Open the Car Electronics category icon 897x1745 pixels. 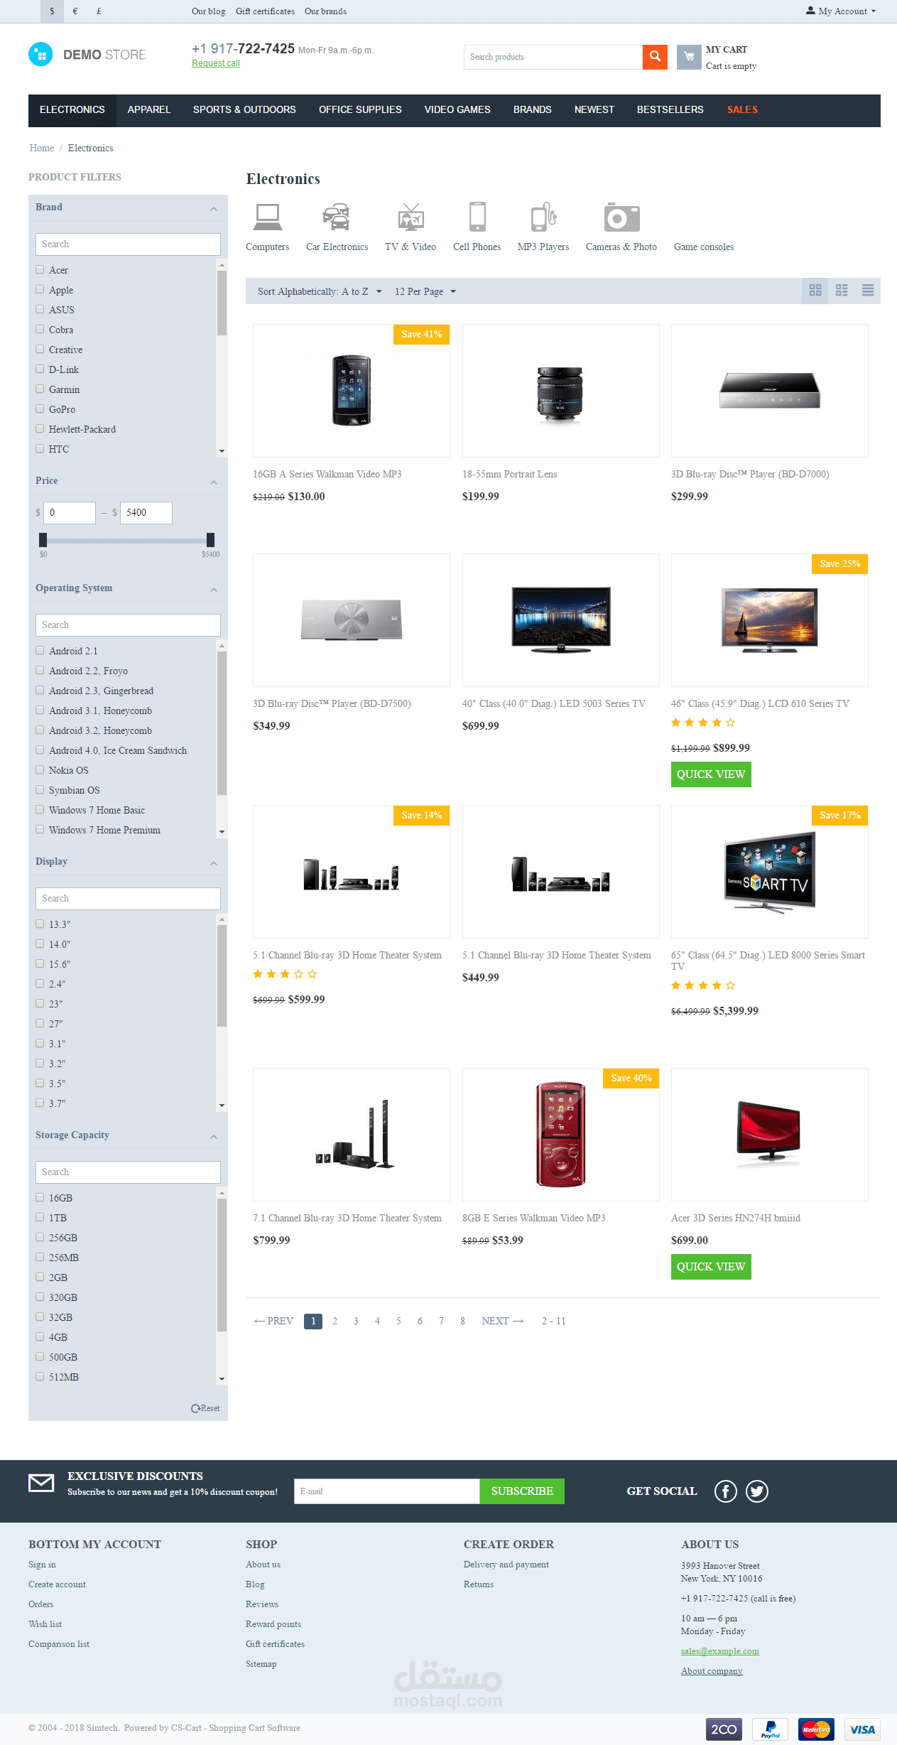337,217
